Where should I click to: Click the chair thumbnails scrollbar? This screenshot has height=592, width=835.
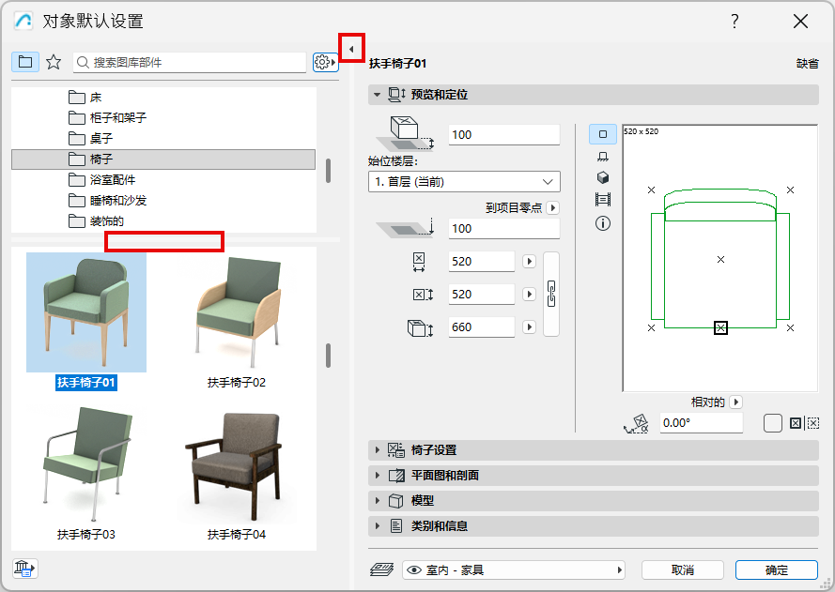(328, 356)
